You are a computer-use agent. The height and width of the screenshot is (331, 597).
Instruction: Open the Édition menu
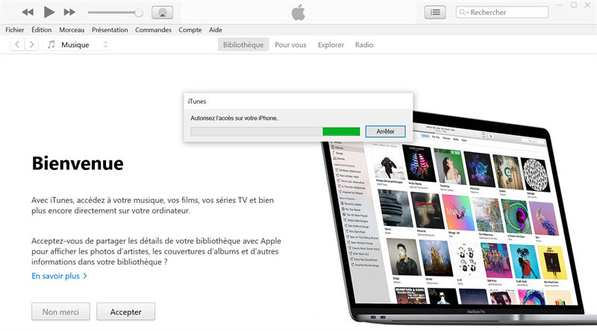(x=42, y=30)
